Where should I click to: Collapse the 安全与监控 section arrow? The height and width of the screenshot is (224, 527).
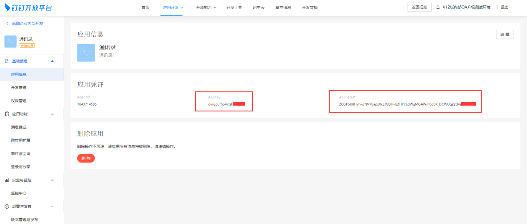(x=52, y=180)
